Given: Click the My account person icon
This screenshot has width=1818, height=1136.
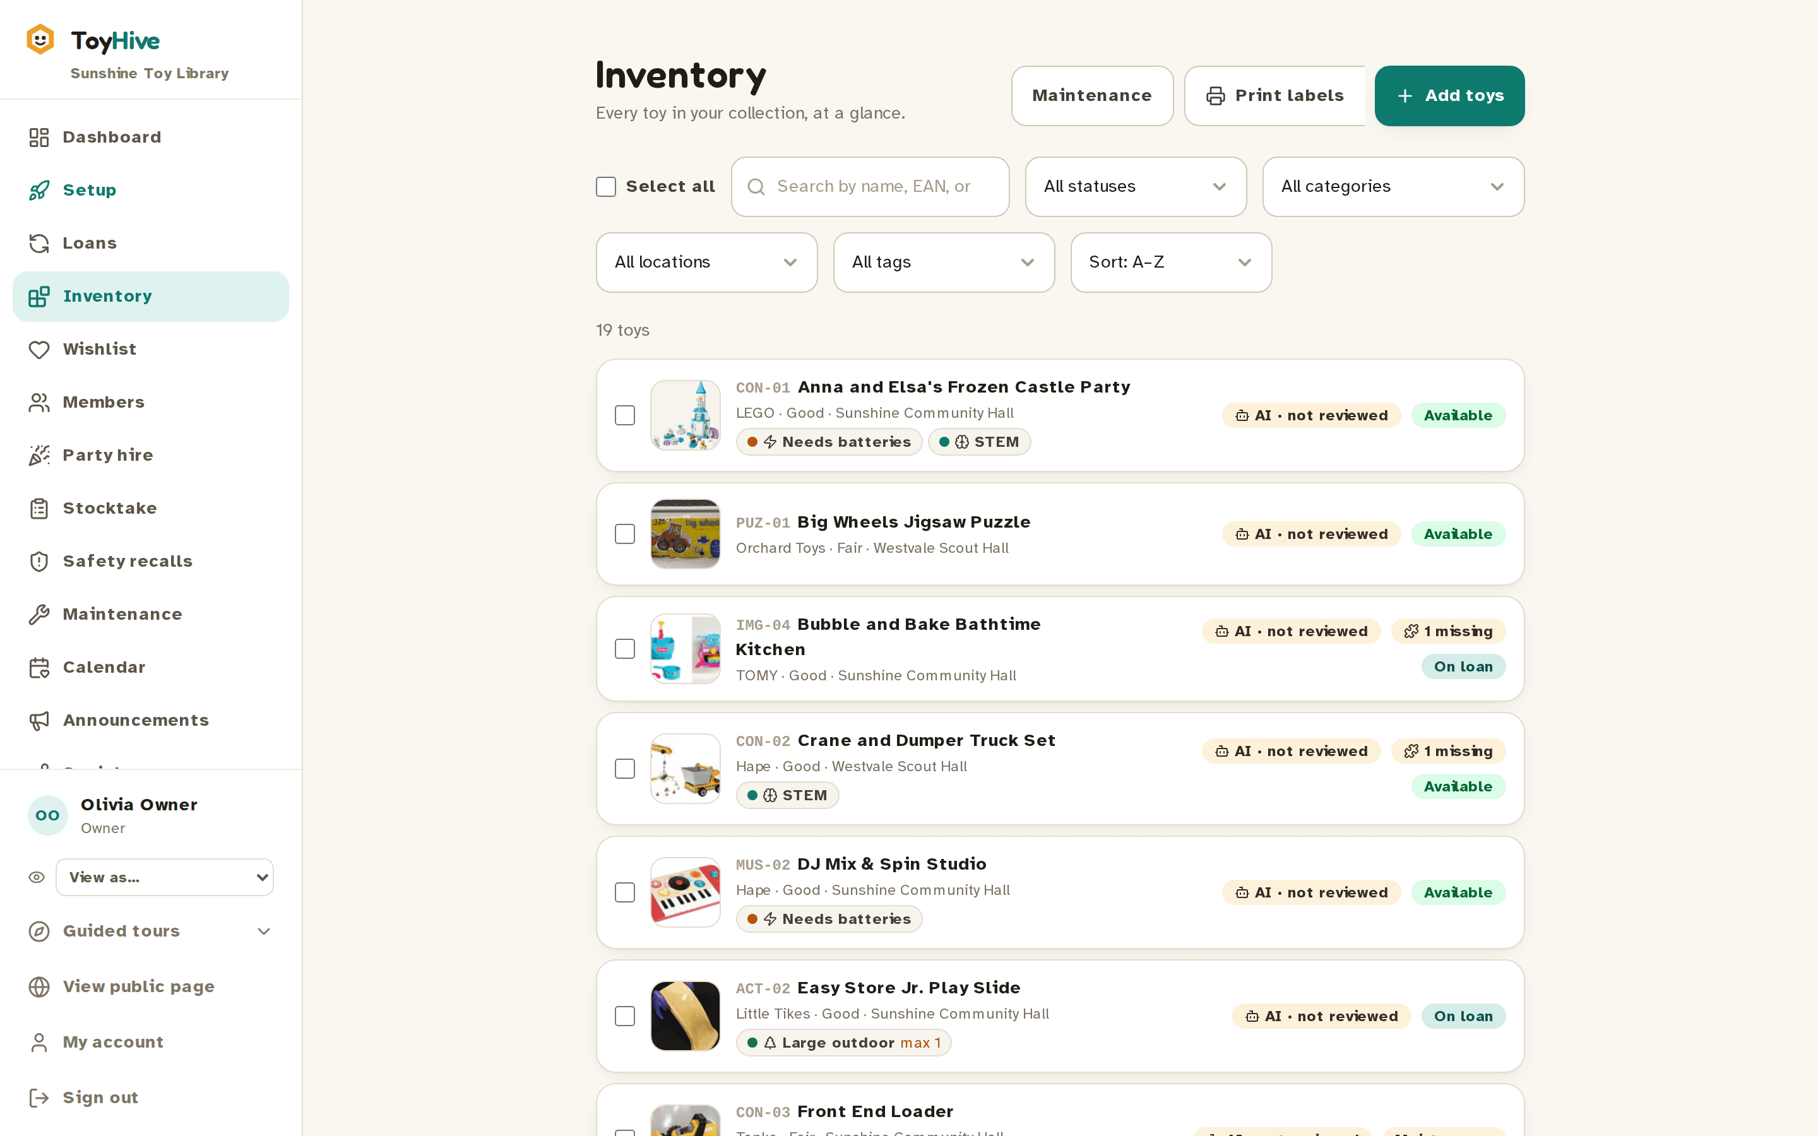Looking at the screenshot, I should click(39, 1042).
